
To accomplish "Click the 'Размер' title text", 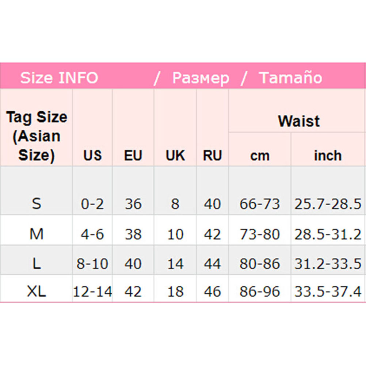I will (201, 78).
